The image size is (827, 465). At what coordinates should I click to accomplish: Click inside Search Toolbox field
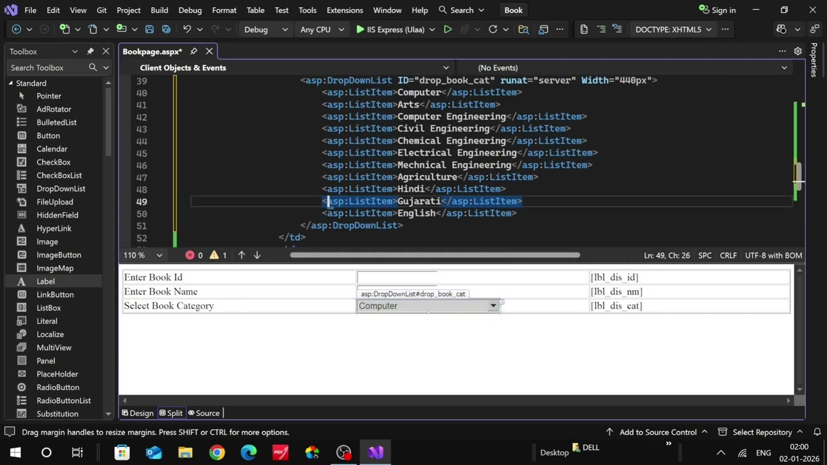47,67
